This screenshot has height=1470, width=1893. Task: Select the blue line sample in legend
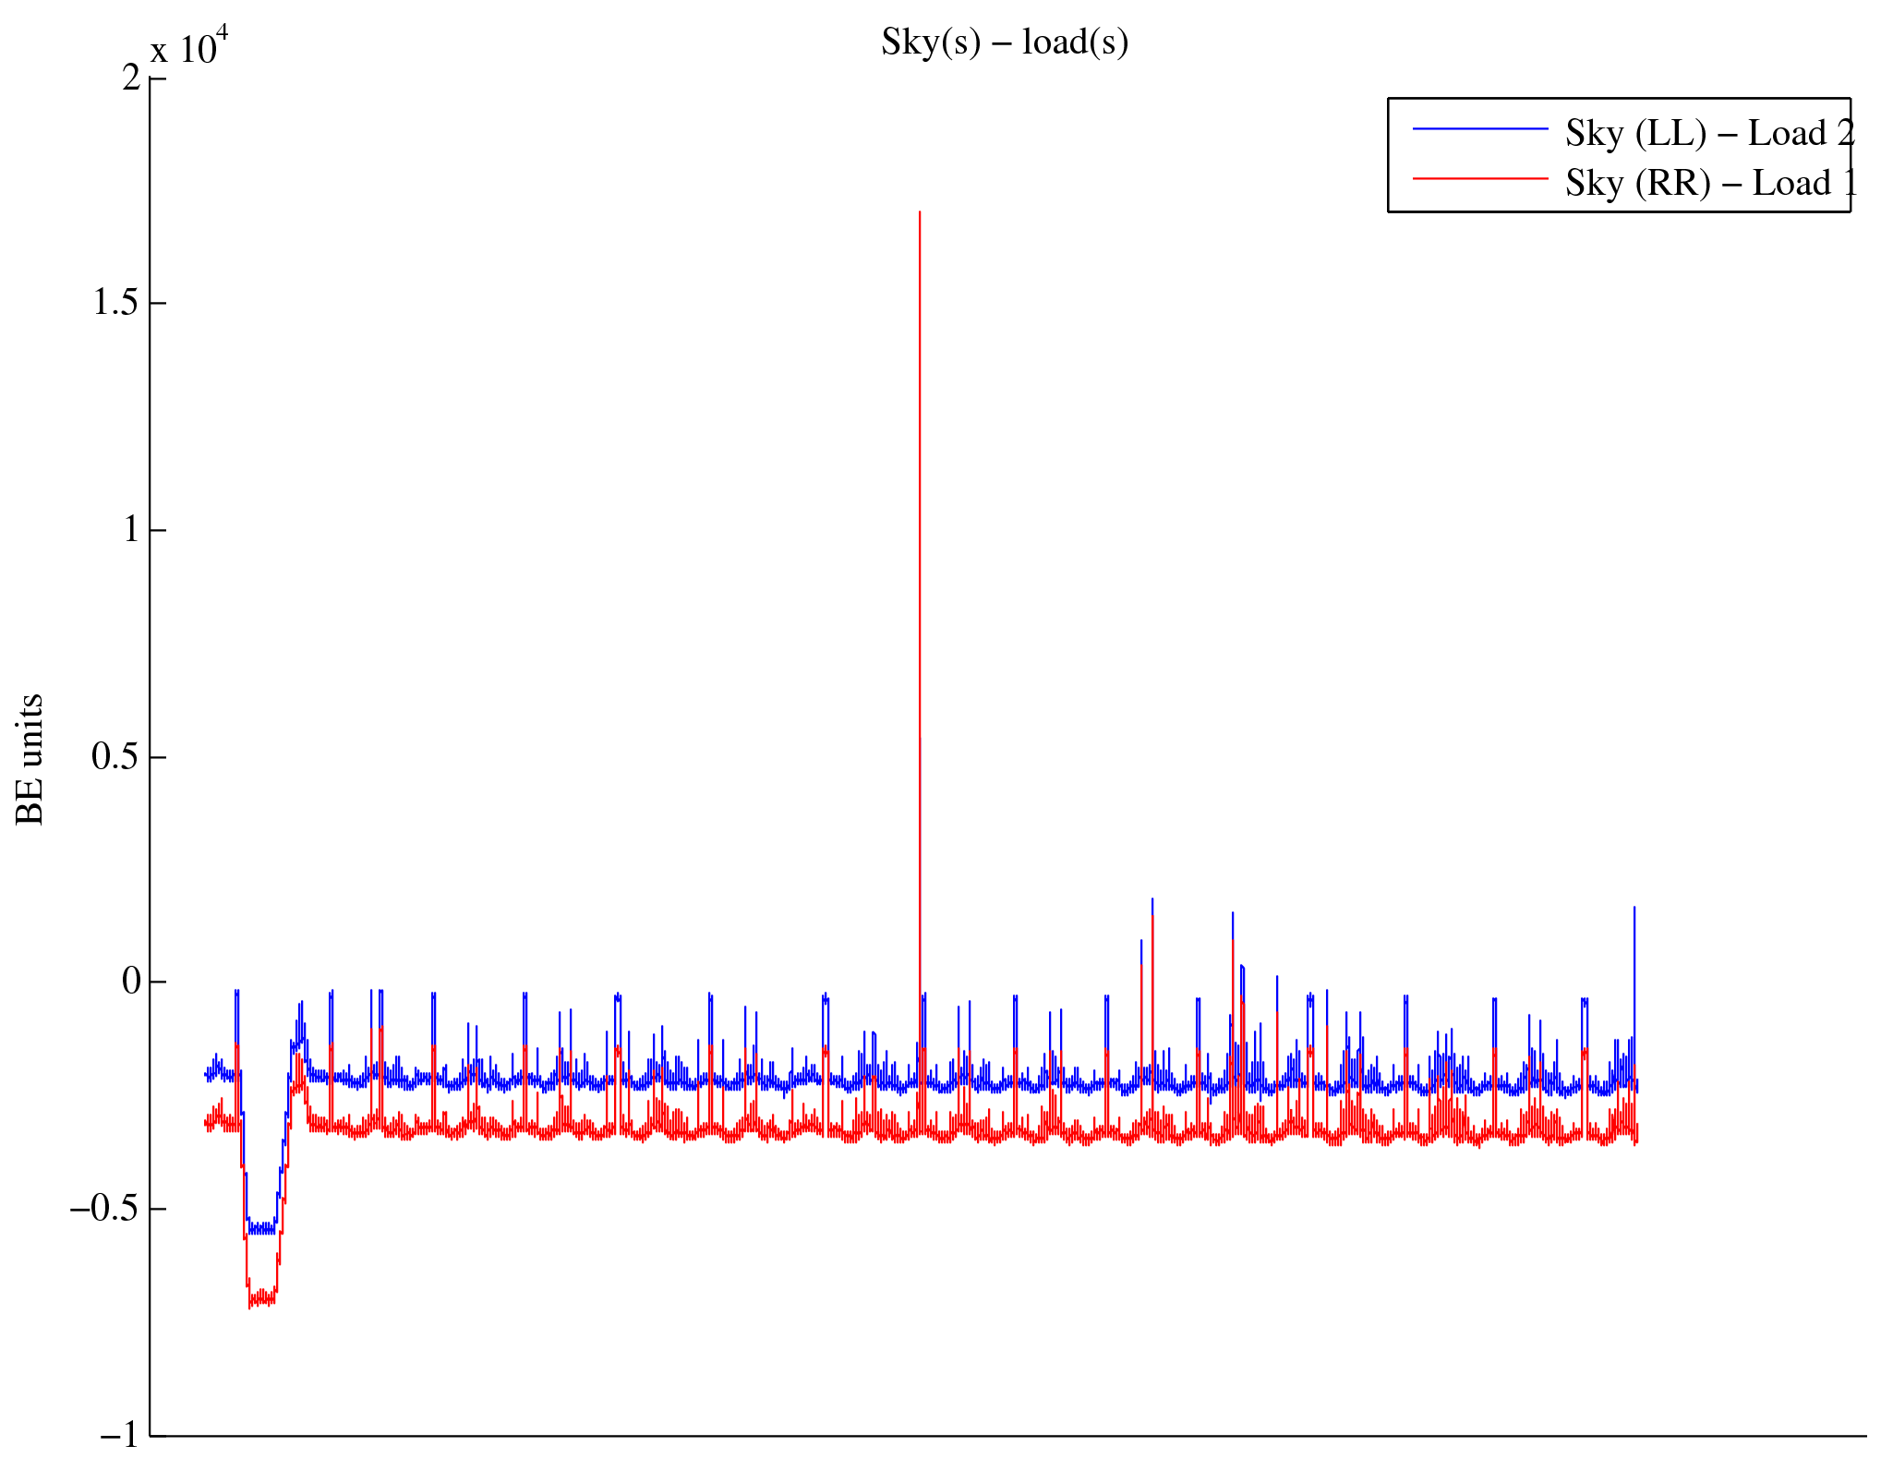coord(1479,130)
